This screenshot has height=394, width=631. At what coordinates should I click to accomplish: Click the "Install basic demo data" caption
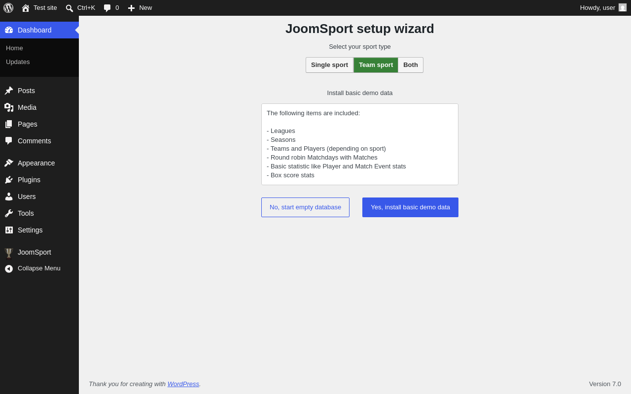[x=360, y=93]
